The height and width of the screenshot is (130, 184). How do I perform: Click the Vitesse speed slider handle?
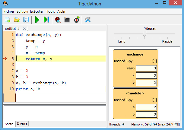144,34
